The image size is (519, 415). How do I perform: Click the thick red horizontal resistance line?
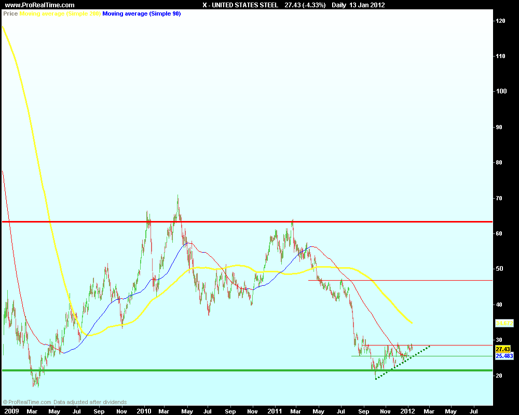(x=247, y=222)
